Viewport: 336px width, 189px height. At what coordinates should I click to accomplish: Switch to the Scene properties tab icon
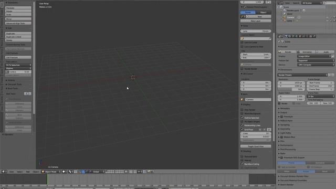(293, 36)
